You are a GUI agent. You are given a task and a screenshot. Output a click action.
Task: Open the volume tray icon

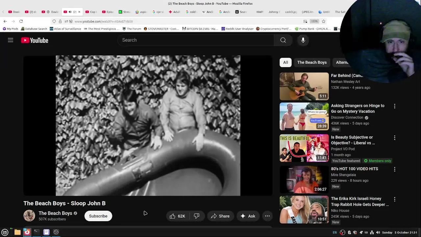click(x=378, y=232)
